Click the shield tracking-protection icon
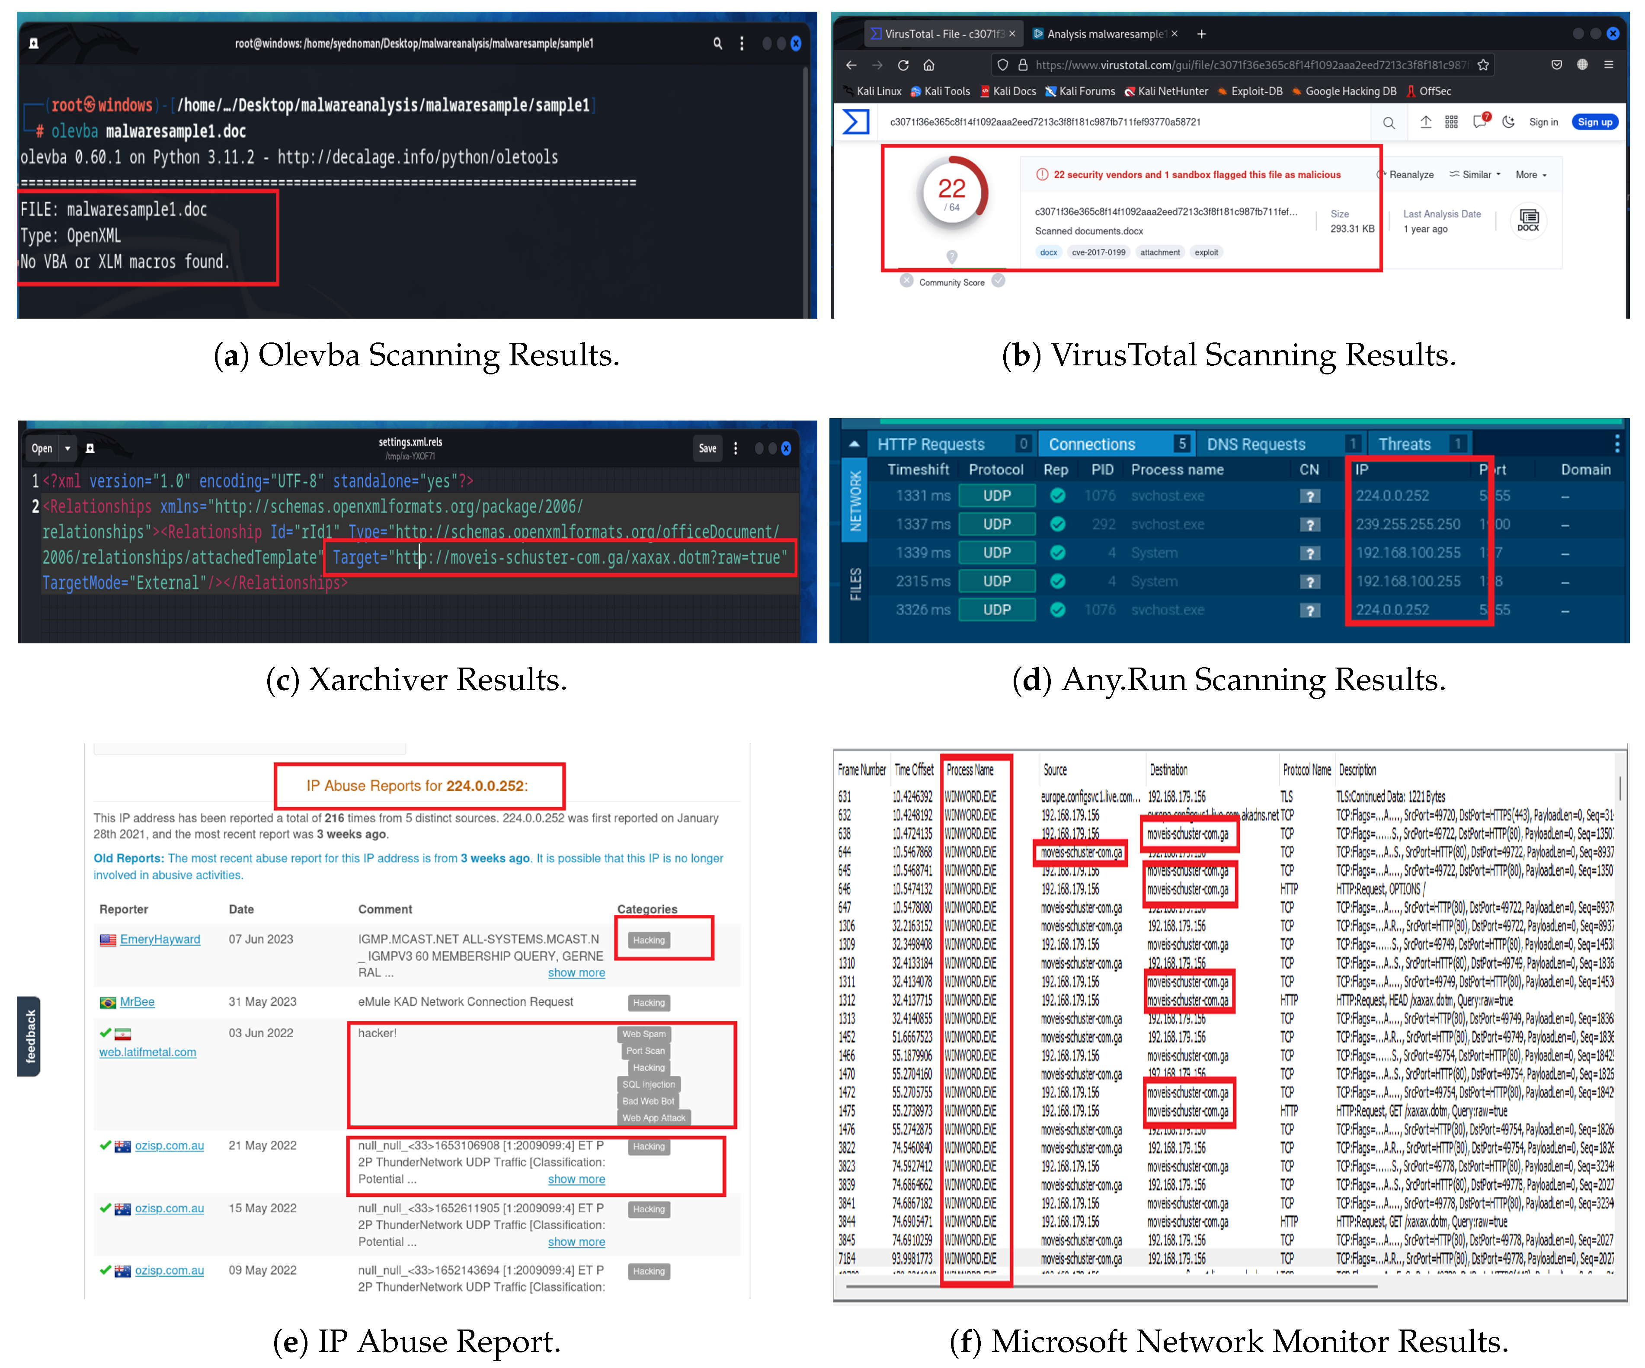1645x1368 pixels. click(1003, 65)
